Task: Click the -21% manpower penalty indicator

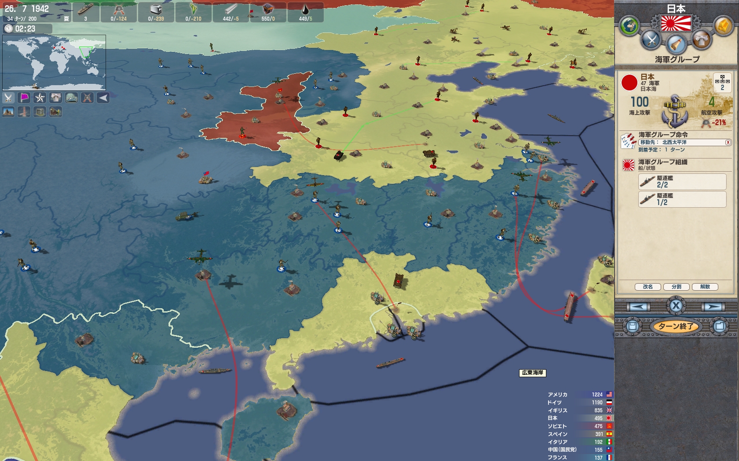Action: click(714, 122)
